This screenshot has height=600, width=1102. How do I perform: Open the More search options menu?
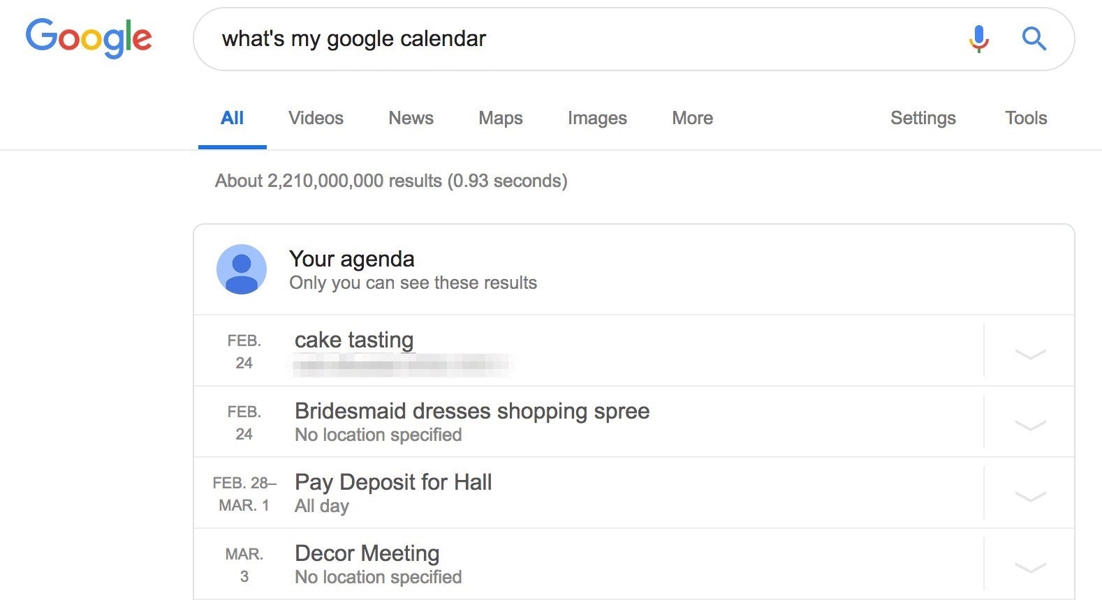[692, 118]
